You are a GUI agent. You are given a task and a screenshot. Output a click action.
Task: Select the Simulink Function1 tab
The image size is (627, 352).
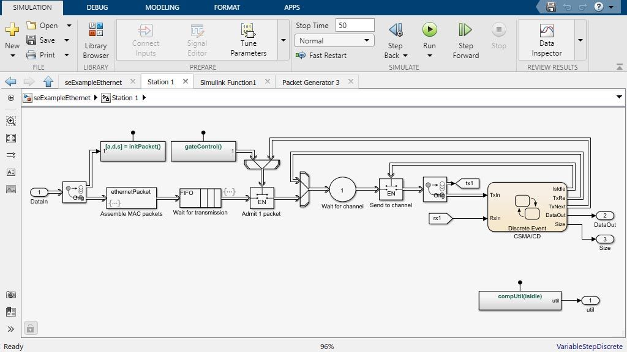click(228, 82)
